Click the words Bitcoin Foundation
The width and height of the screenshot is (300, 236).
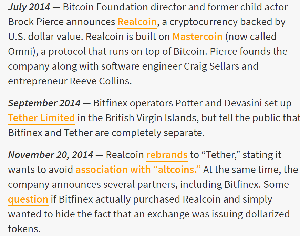[105, 7]
